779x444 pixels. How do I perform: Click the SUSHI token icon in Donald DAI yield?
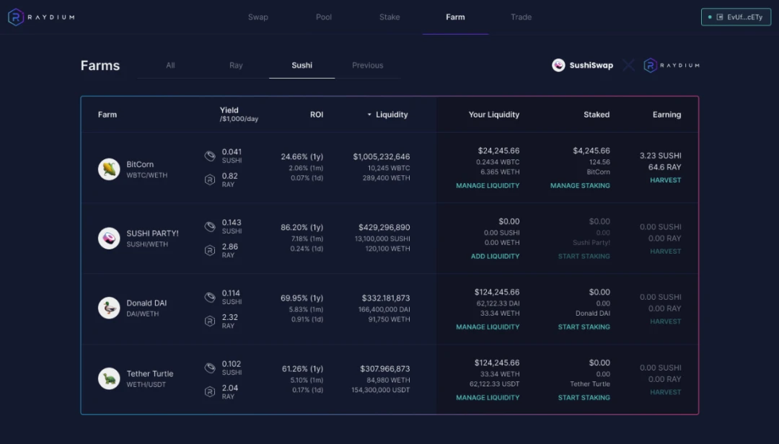pyautogui.click(x=210, y=297)
